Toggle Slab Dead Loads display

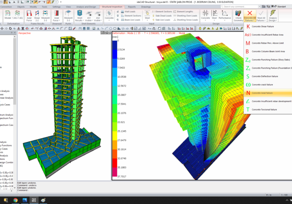point(162,15)
